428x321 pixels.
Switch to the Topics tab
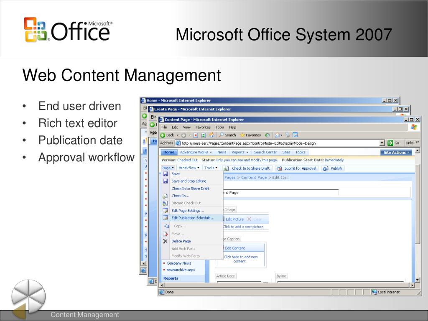pyautogui.click(x=300, y=152)
